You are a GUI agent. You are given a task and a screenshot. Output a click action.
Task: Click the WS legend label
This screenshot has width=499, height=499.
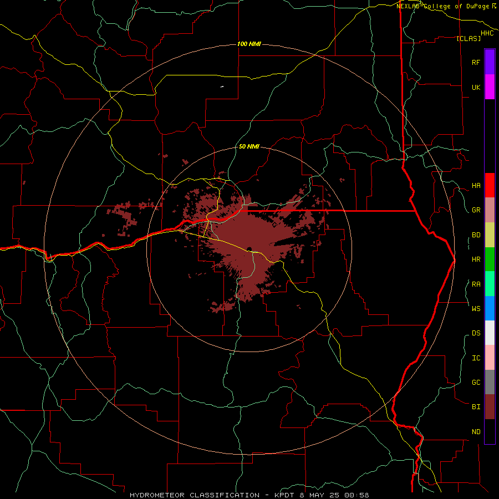(476, 308)
